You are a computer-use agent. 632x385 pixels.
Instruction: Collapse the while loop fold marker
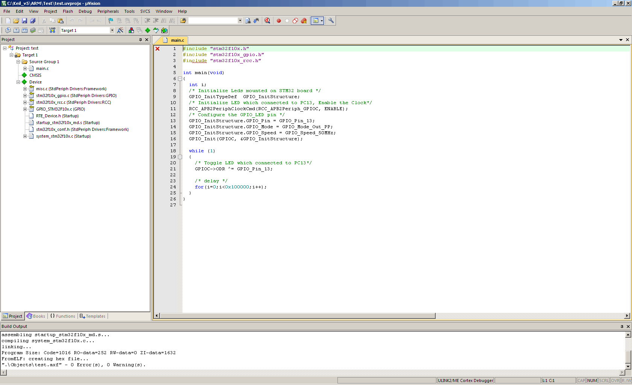pos(180,157)
